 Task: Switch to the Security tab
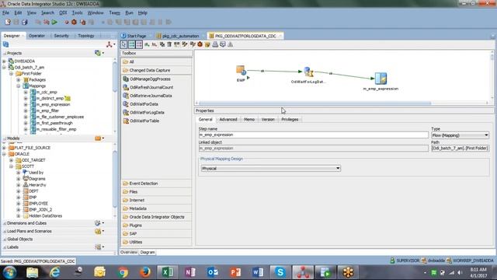61,36
